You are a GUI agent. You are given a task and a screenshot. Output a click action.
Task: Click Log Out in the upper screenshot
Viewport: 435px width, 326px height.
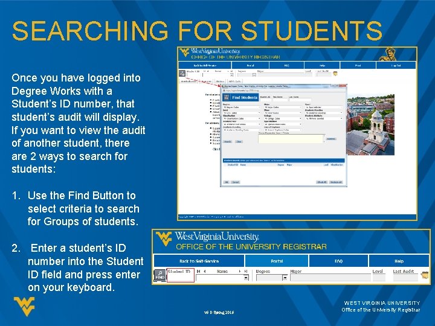click(396, 65)
